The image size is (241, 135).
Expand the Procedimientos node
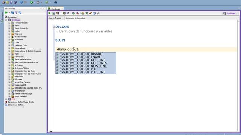9,37
